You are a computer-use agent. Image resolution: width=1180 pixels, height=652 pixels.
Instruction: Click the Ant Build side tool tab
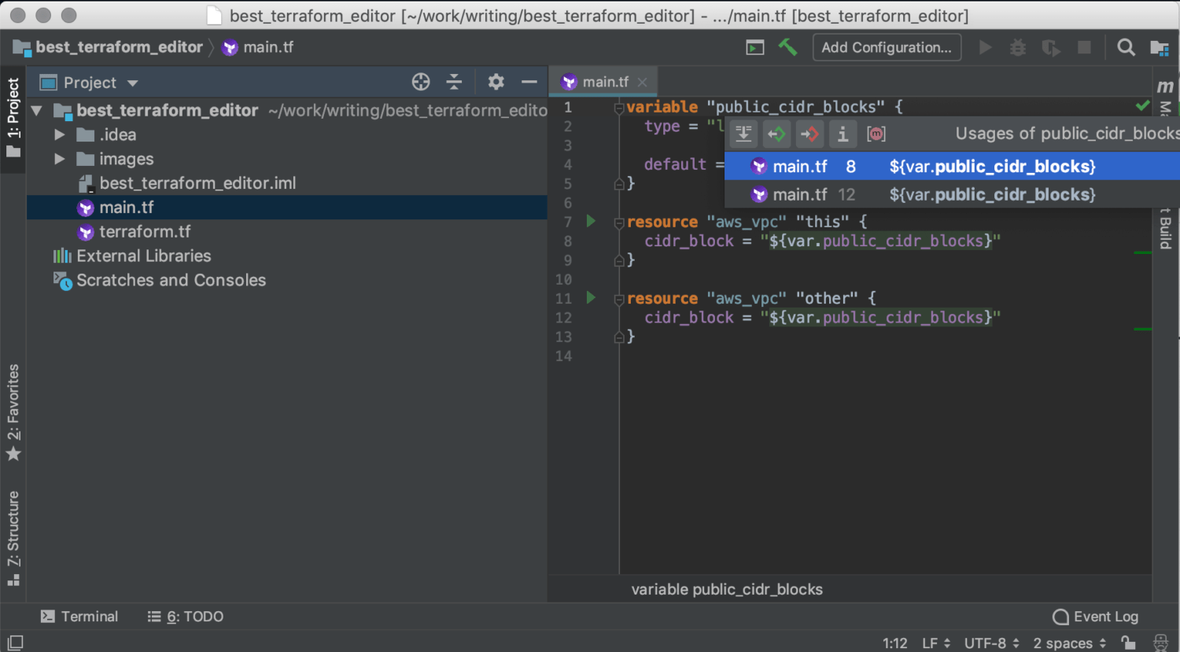click(x=1165, y=228)
